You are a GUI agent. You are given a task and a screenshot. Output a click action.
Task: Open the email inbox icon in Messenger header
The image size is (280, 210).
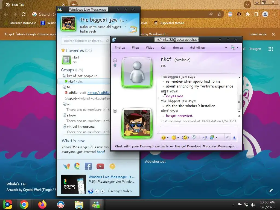click(133, 29)
